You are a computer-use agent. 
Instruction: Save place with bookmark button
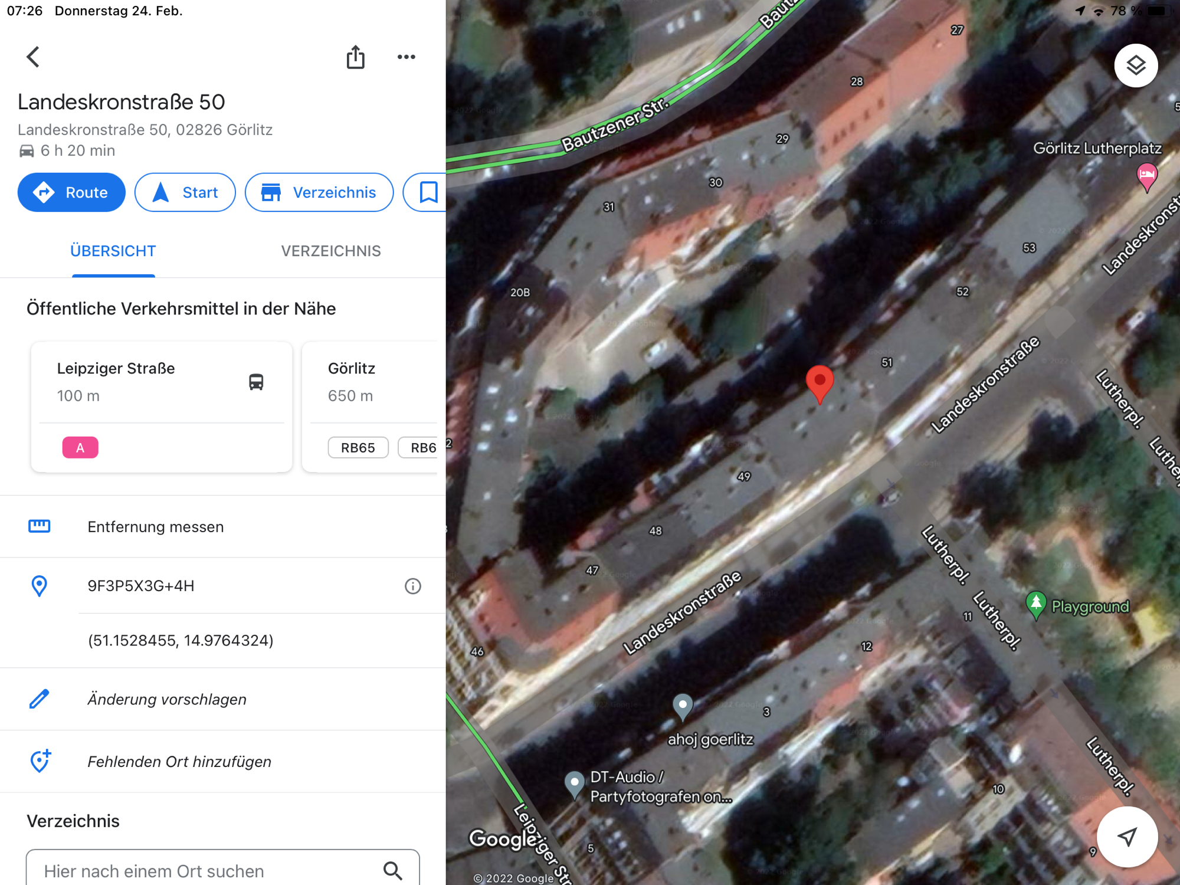pos(428,192)
